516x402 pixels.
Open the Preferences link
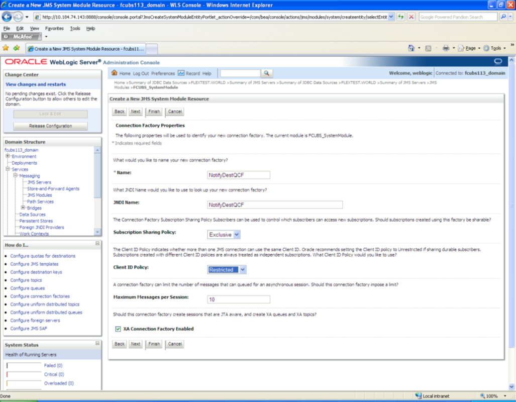pos(163,73)
